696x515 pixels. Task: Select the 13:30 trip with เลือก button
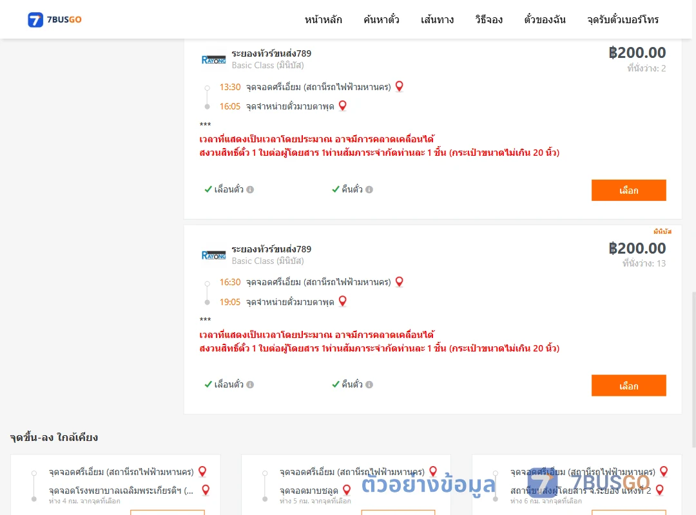[x=628, y=191]
